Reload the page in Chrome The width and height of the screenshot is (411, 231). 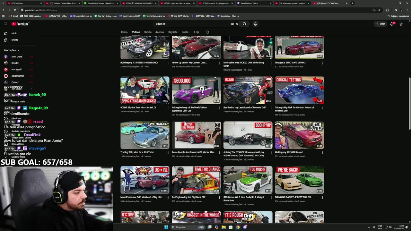(x=15, y=10)
